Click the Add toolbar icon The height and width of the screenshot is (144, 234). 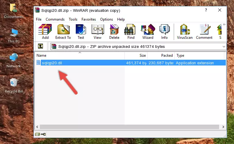pyautogui.click(x=45, y=32)
